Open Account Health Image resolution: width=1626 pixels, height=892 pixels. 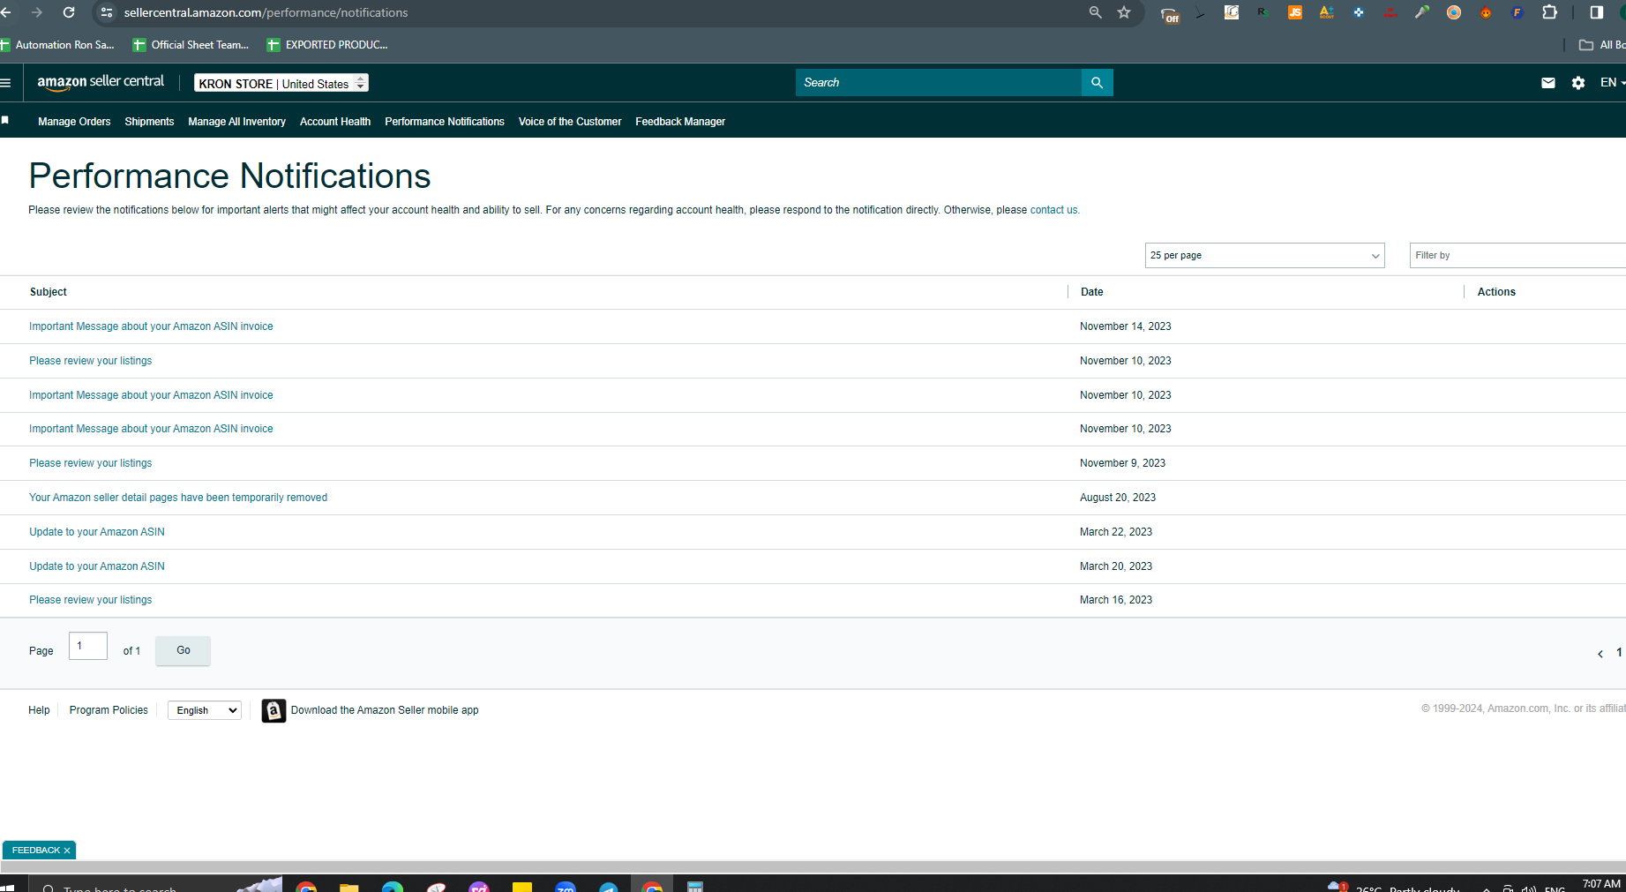click(335, 122)
